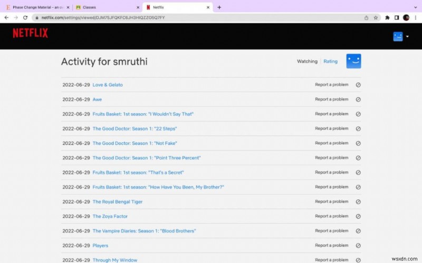This screenshot has height=263, width=422.
Task: Open the Through My Window link
Action: (x=114, y=260)
